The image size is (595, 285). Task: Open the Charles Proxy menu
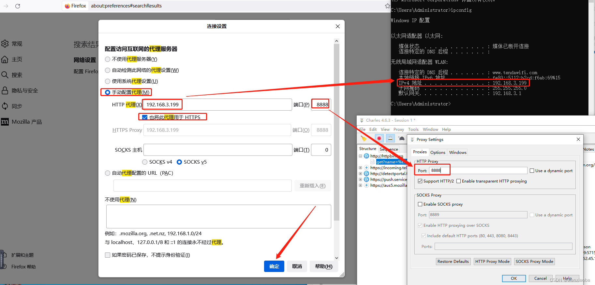[399, 129]
